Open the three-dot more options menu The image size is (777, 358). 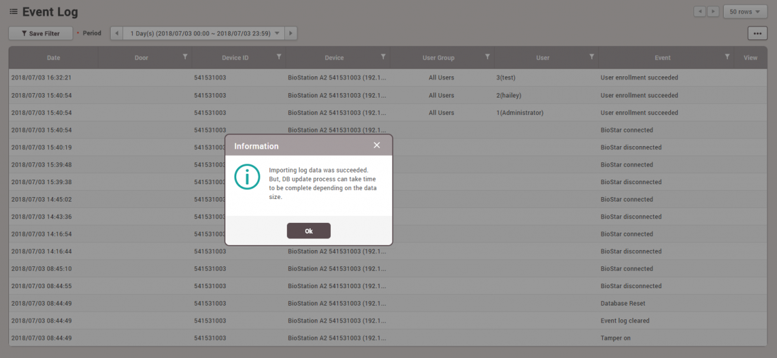(757, 34)
